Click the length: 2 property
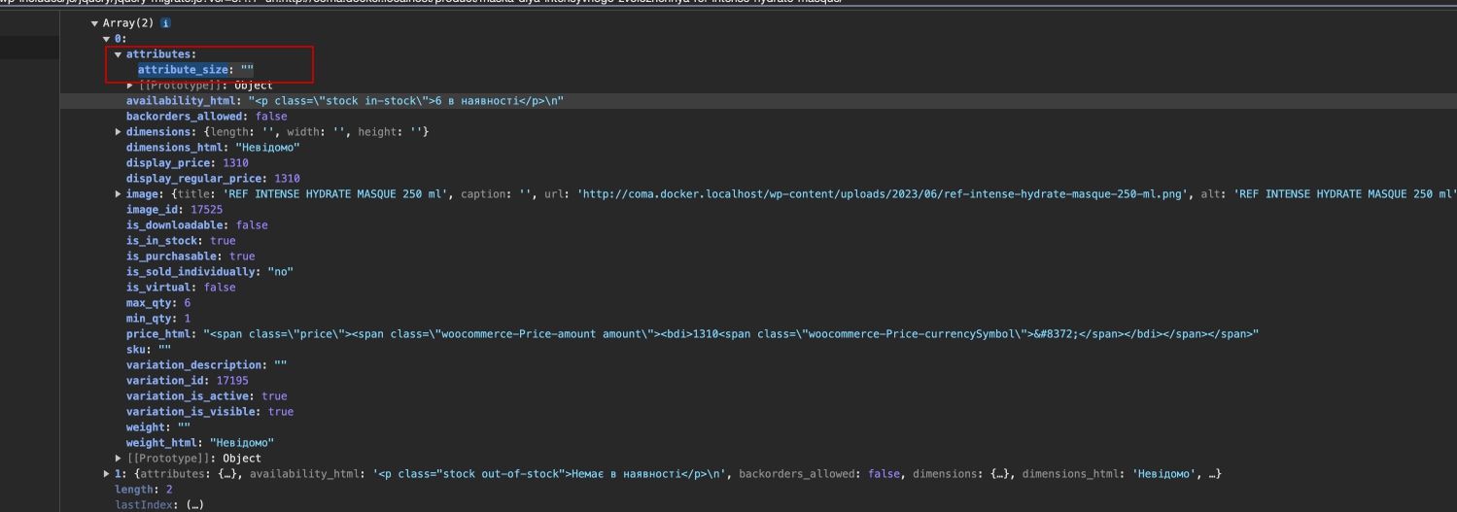Screen dimensions: 1457x512 (x=143, y=490)
